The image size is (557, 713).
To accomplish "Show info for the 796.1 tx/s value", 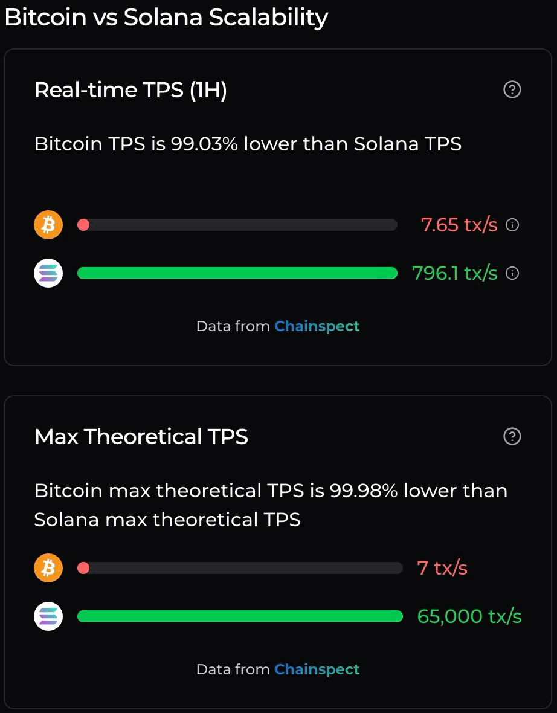I will [512, 274].
